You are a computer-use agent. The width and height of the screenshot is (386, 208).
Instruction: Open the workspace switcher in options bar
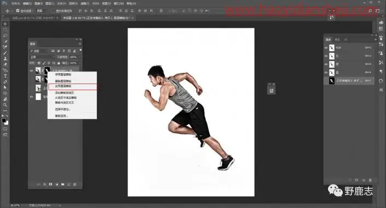point(377,11)
